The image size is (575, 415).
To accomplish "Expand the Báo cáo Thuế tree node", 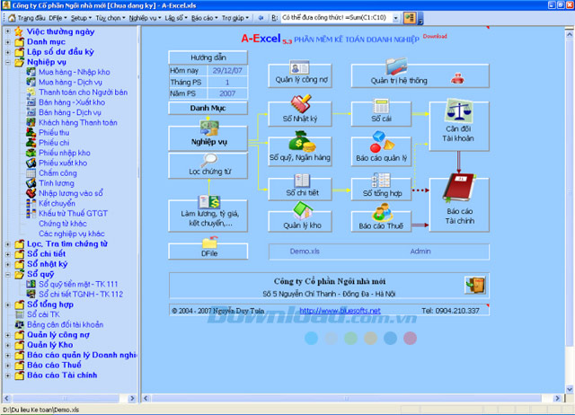I will [x=8, y=365].
